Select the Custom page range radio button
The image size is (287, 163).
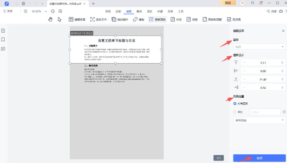[235, 112]
